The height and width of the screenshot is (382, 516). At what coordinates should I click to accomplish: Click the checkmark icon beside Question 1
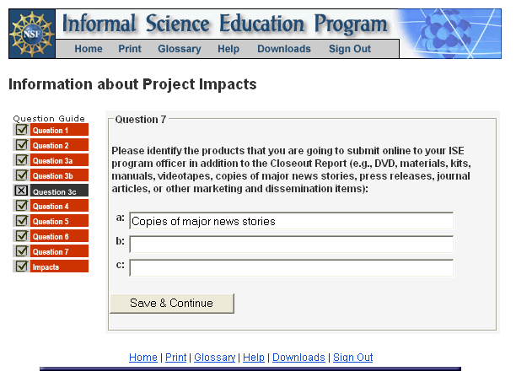21,130
